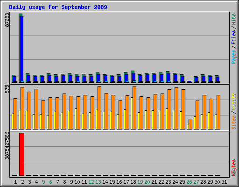Click the tall blue files bar for day 2
Screen dimensions: 239x187
click(x=21, y=49)
